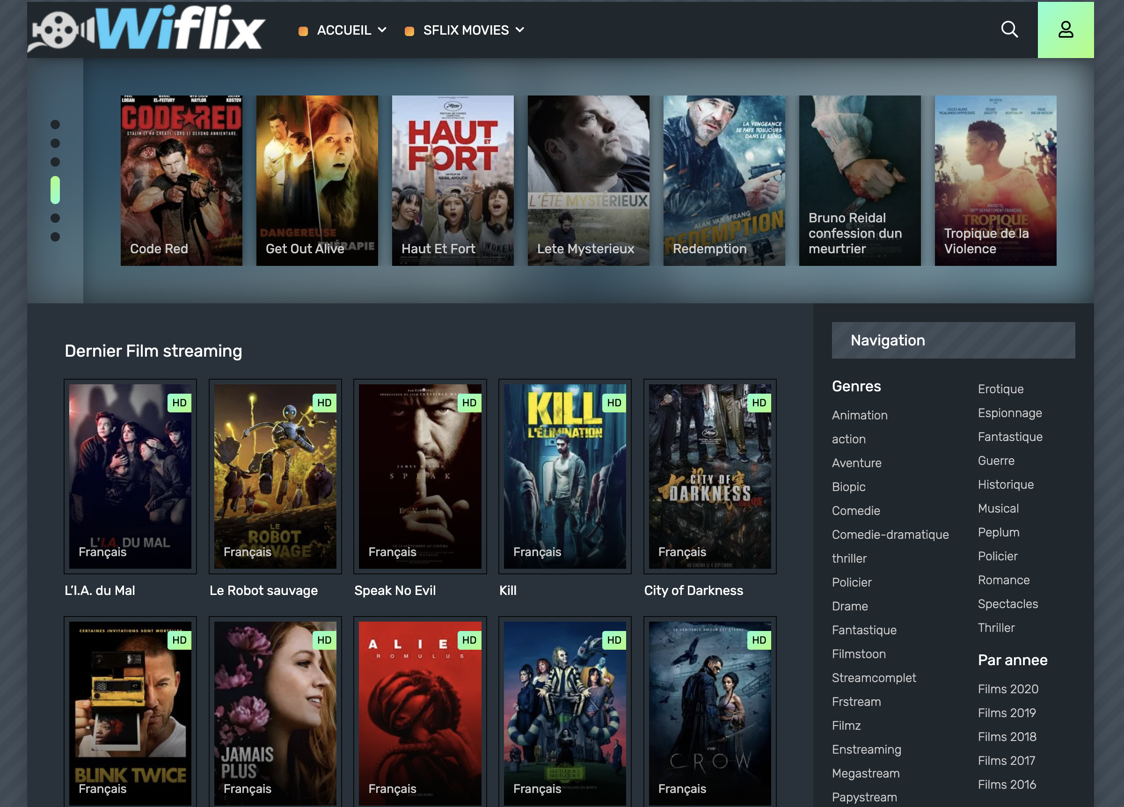Open the Redemption carousel poster
1124x807 pixels.
(724, 180)
